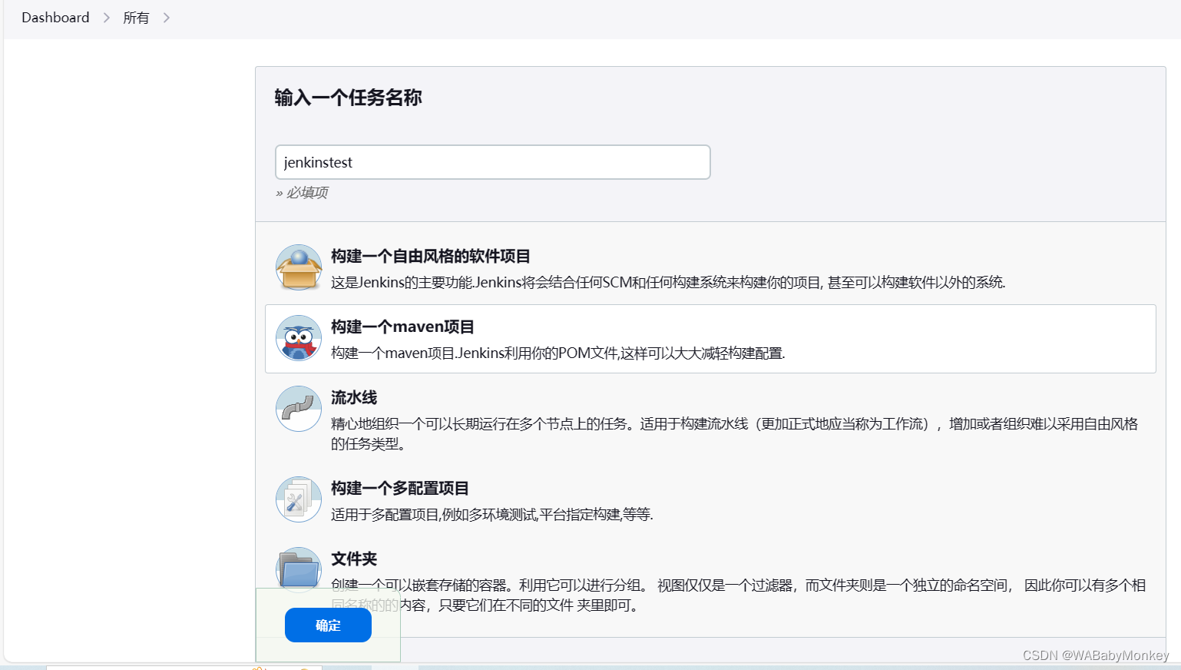Select the 流水线 item title
Image resolution: width=1181 pixels, height=670 pixels.
click(354, 397)
